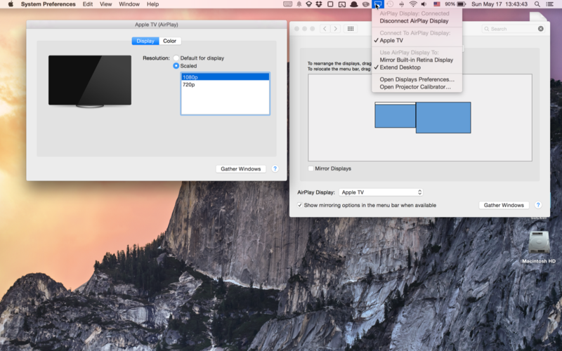Click the Bluetooth-like arrows menu bar icon
This screenshot has width=562, height=351.
401,4
